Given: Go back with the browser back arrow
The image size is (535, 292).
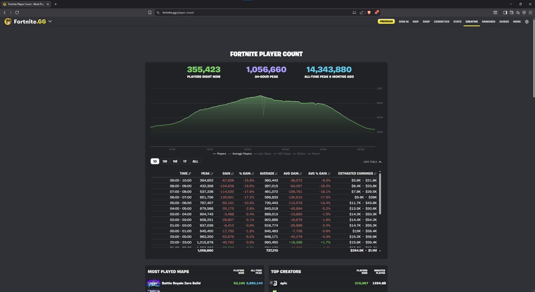Looking at the screenshot, I should [4, 12].
